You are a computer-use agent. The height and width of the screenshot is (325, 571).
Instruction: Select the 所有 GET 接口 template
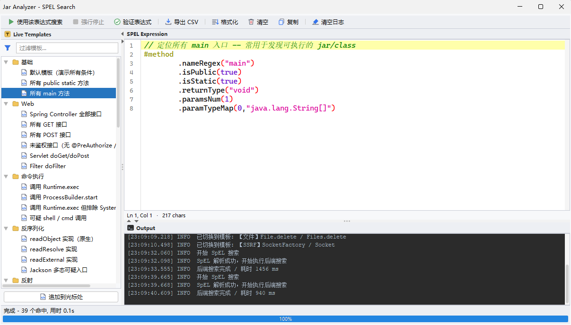tap(48, 124)
